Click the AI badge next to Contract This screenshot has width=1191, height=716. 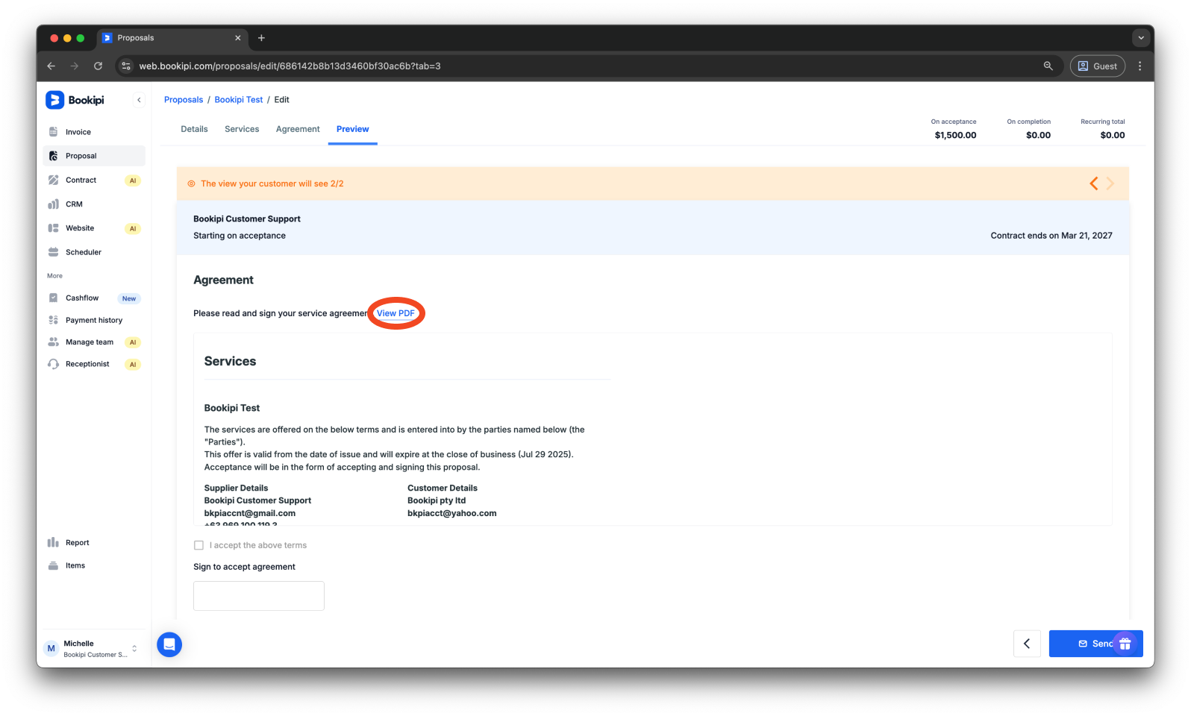(x=133, y=180)
